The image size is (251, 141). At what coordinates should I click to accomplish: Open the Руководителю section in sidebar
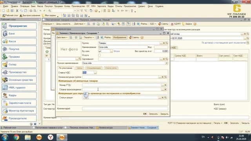tap(19, 118)
